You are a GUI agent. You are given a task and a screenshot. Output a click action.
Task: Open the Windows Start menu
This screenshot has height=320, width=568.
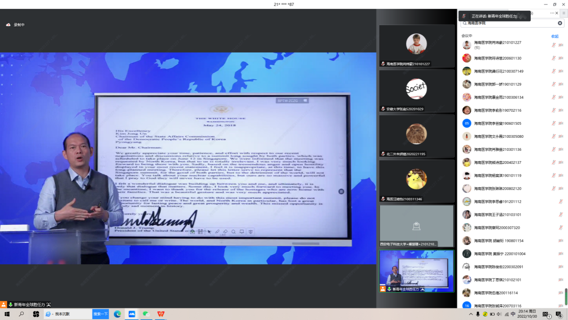[7, 314]
